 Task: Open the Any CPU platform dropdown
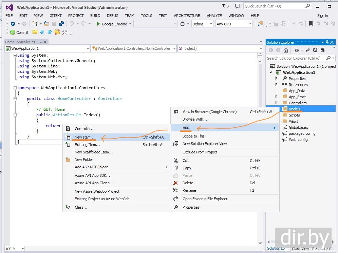click(x=234, y=24)
